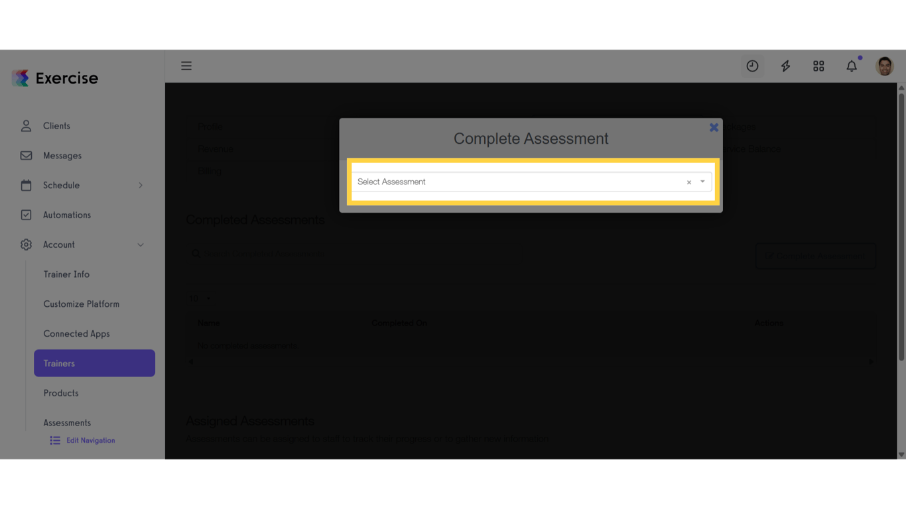Check for alerts via the notification bell
The image size is (906, 509).
(852, 66)
